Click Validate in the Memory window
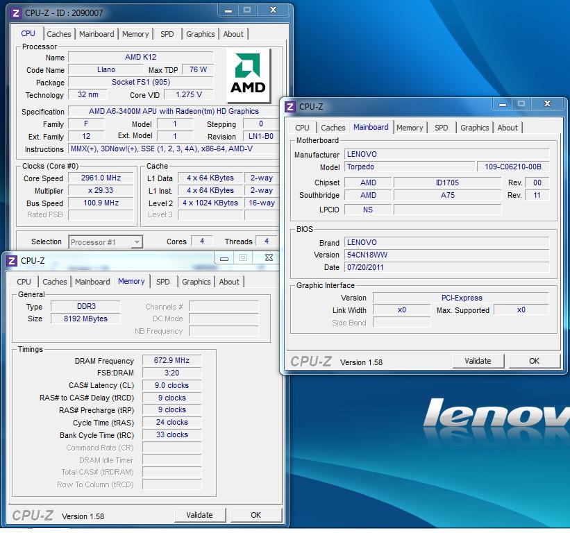Screen dimensions: 570x533 point(199,515)
